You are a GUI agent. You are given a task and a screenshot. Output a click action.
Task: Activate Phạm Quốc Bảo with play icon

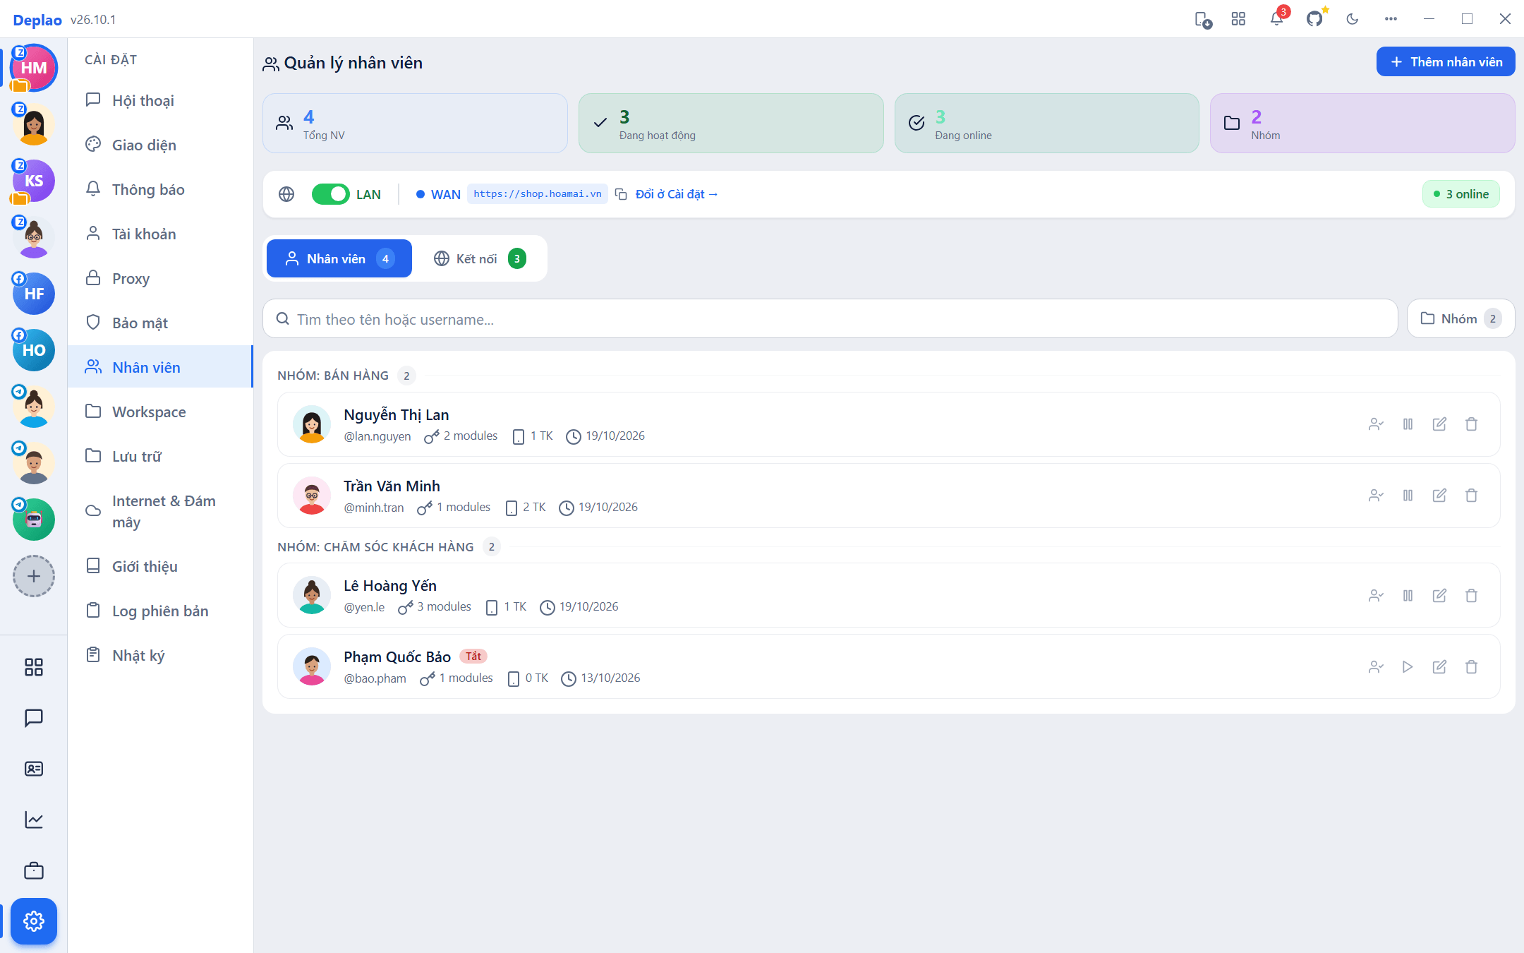[x=1408, y=667]
